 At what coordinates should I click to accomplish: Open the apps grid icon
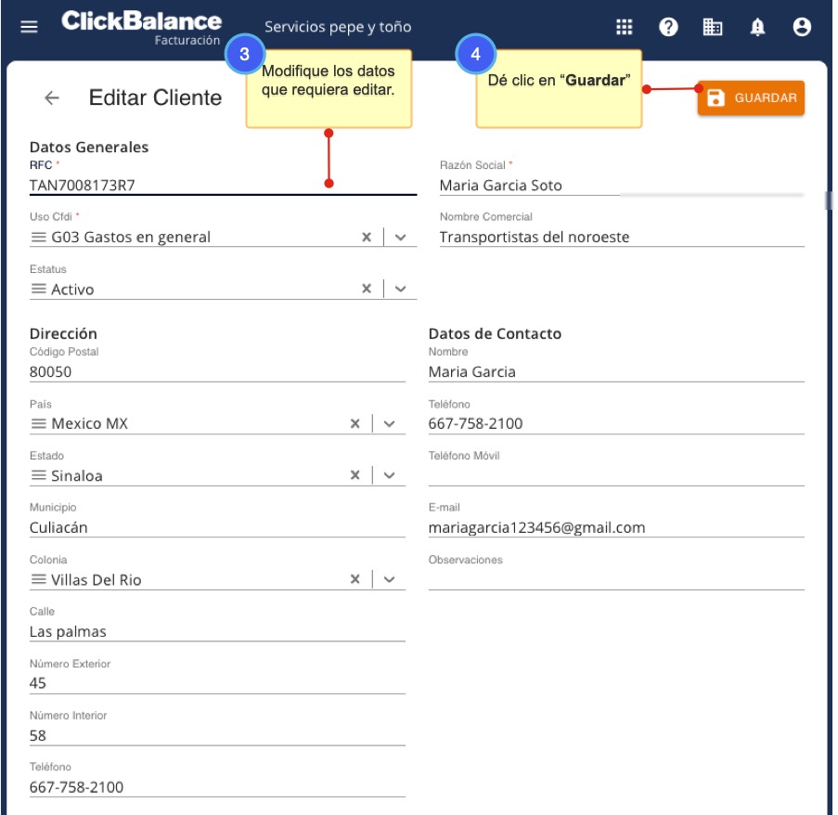point(625,27)
